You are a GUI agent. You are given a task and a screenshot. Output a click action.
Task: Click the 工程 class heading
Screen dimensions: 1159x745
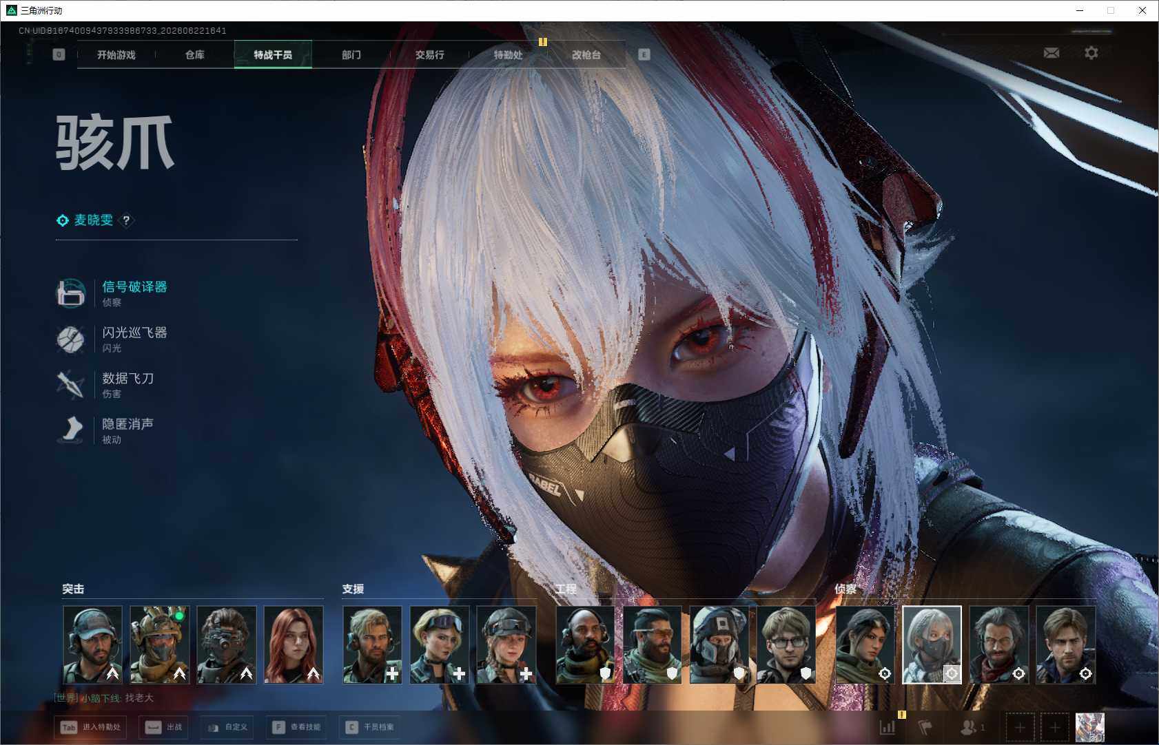566,589
